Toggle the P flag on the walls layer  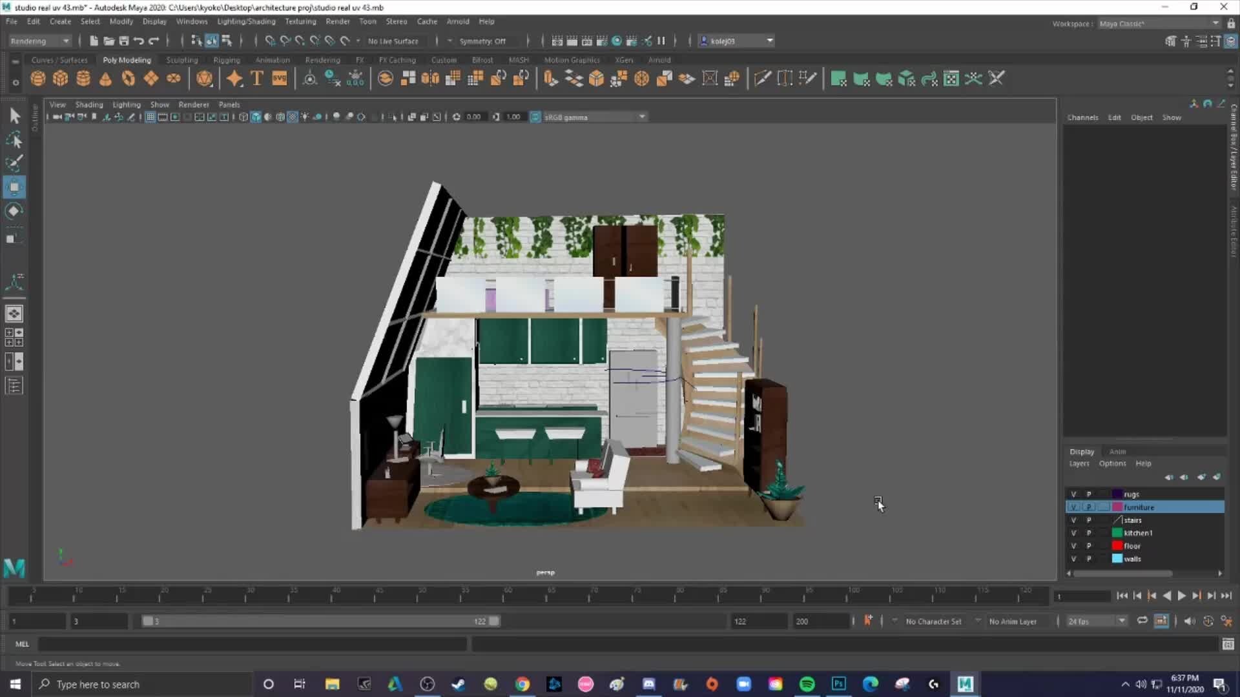1089,558
